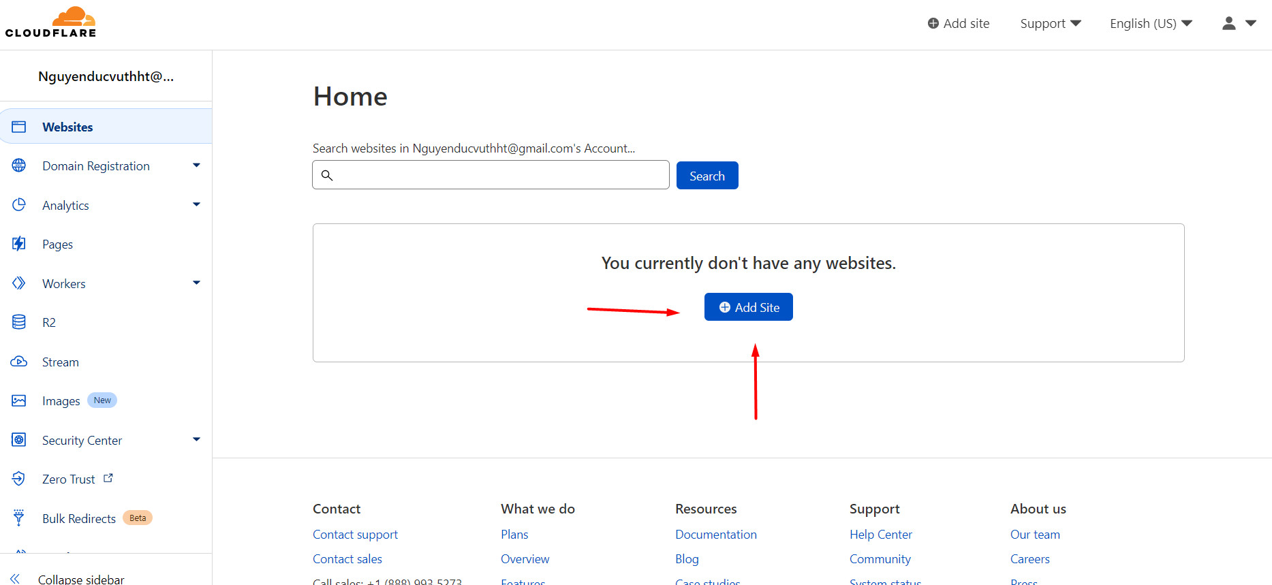Expand the Security Center submenu arrow
The height and width of the screenshot is (585, 1272).
coord(196,439)
